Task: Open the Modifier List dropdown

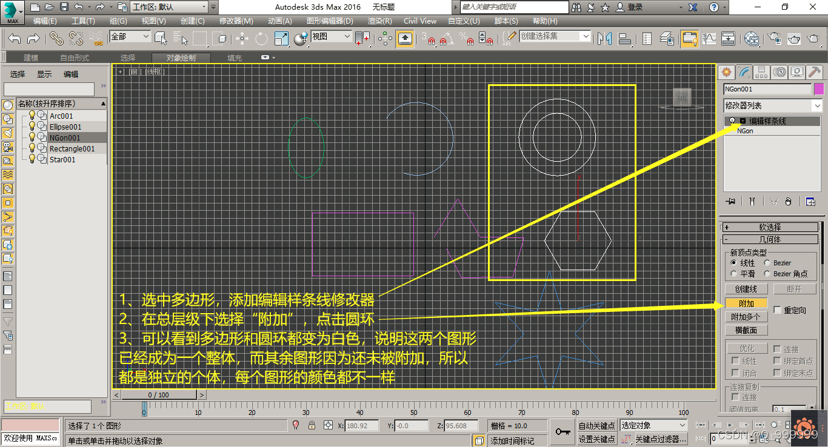Action: point(773,105)
